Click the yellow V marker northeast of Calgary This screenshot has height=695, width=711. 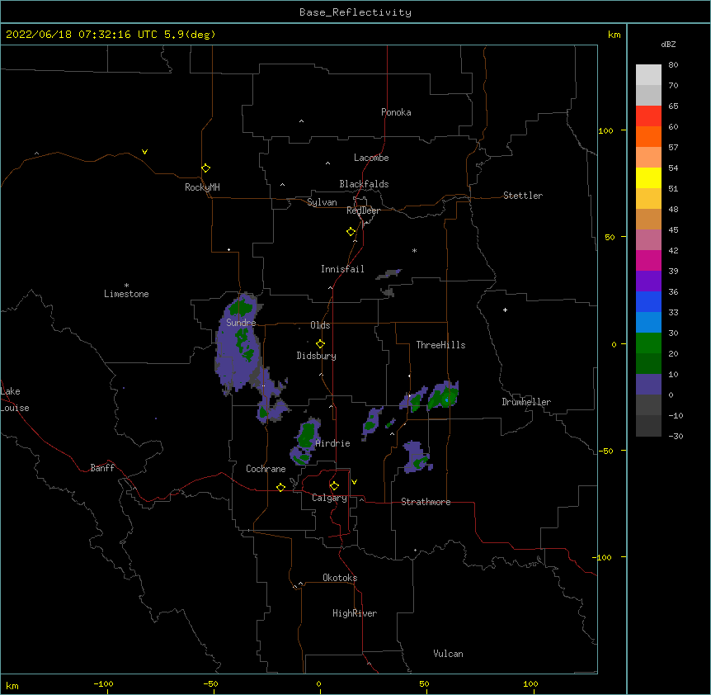point(354,482)
